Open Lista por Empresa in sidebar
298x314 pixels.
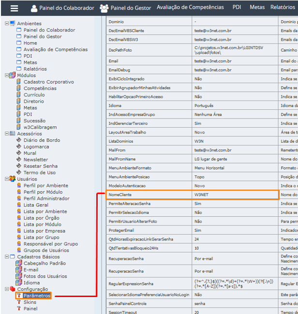pyautogui.click(x=44, y=231)
